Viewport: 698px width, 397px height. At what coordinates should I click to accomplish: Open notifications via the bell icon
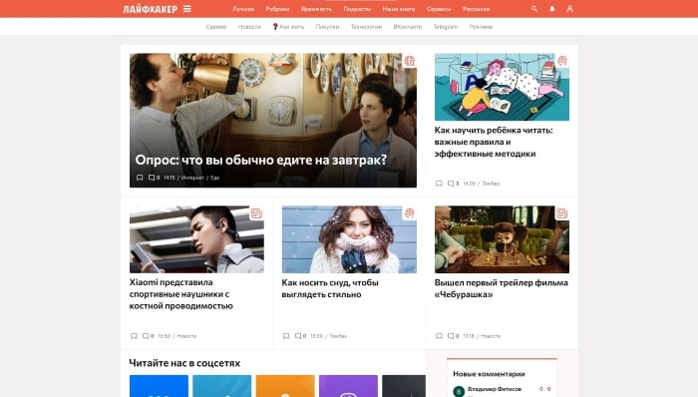pyautogui.click(x=552, y=9)
